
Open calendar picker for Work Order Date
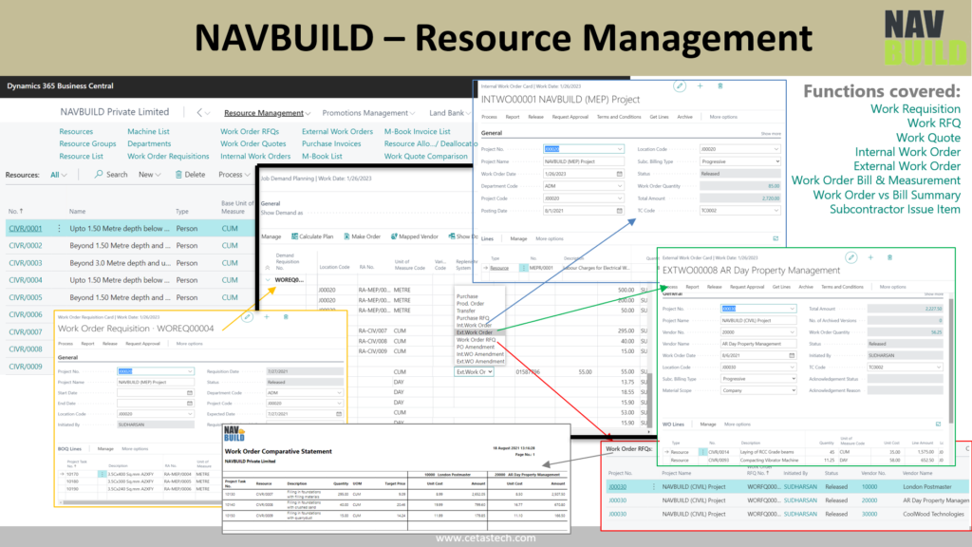(620, 174)
